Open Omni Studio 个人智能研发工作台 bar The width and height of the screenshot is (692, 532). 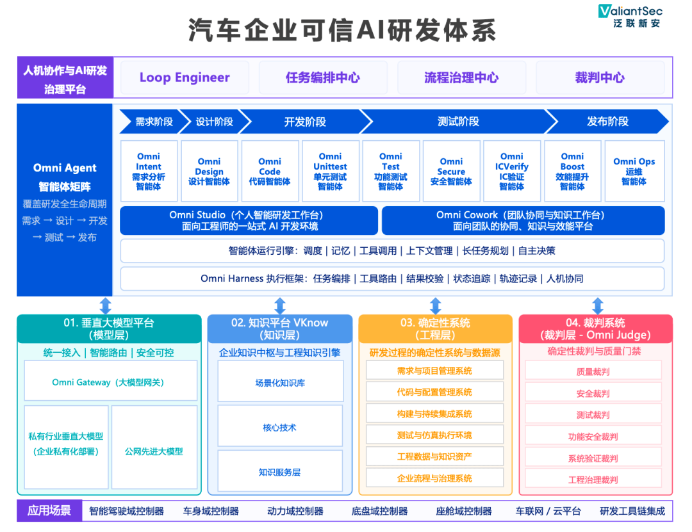click(x=249, y=221)
